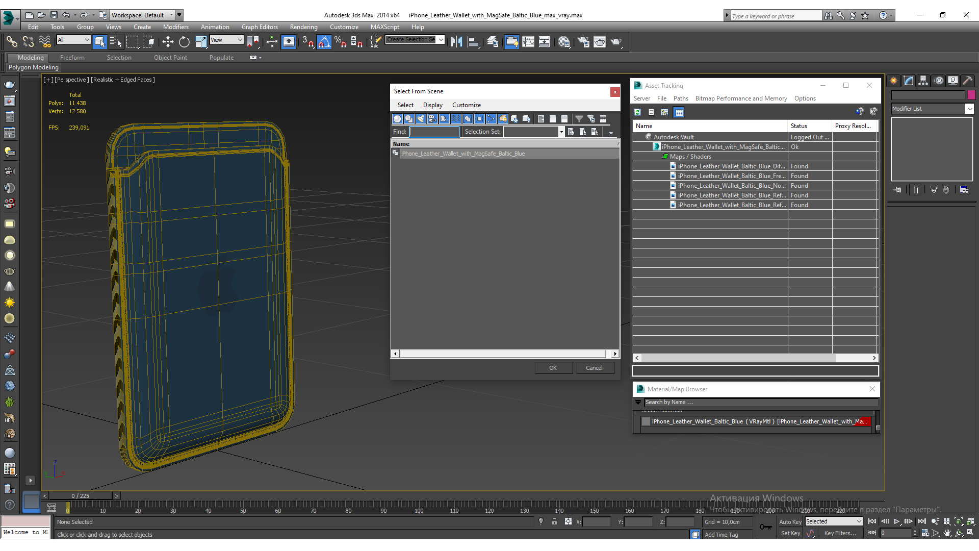Toggle Auto Key mode
This screenshot has height=551, width=979.
pos(790,521)
